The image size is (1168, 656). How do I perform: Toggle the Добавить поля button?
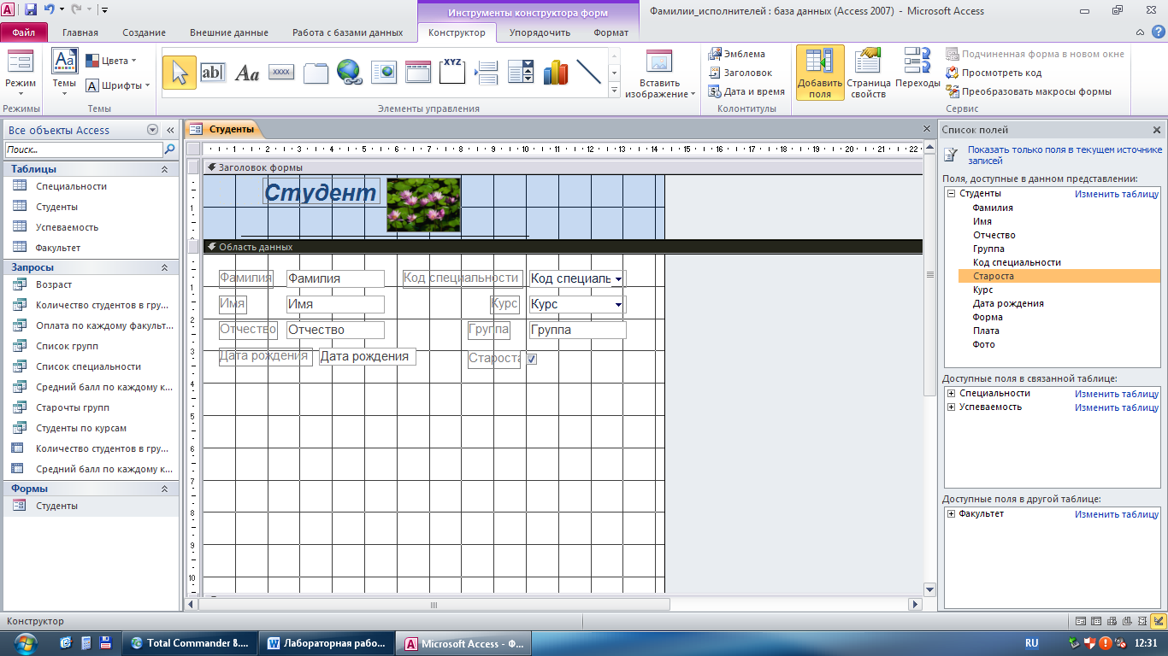(x=820, y=73)
